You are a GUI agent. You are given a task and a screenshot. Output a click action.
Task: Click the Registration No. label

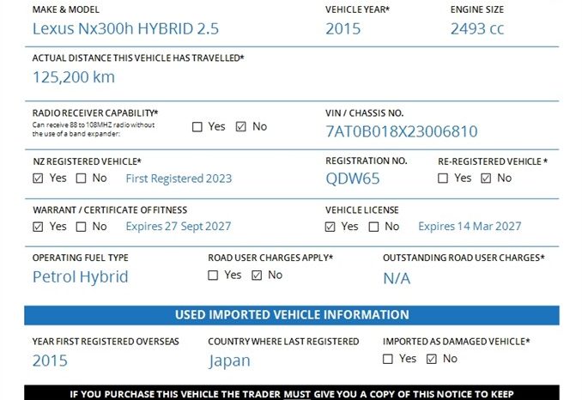(x=367, y=161)
